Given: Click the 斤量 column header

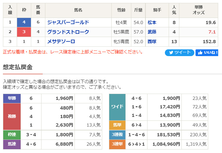Looking at the screenshot, I should click(x=138, y=10).
